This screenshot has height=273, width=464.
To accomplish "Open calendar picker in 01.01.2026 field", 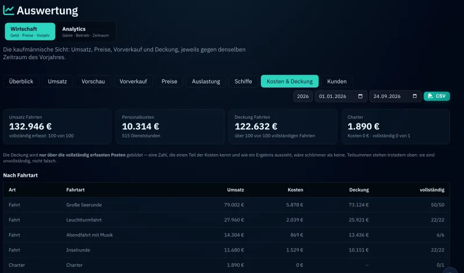I will [360, 96].
